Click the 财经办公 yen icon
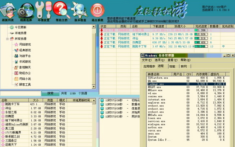Image resolution: width=235 pixels, height=147 pixels. [16, 73]
